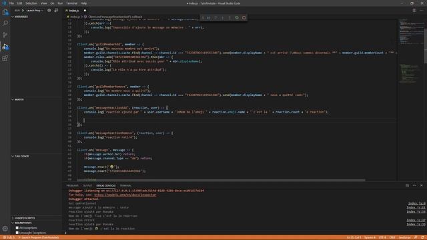
Task: Collapse the BREAKPOINTS section
Action: click(37, 223)
